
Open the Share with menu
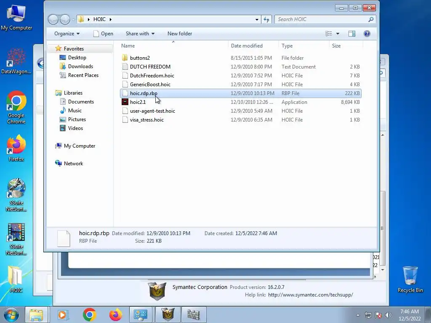140,34
